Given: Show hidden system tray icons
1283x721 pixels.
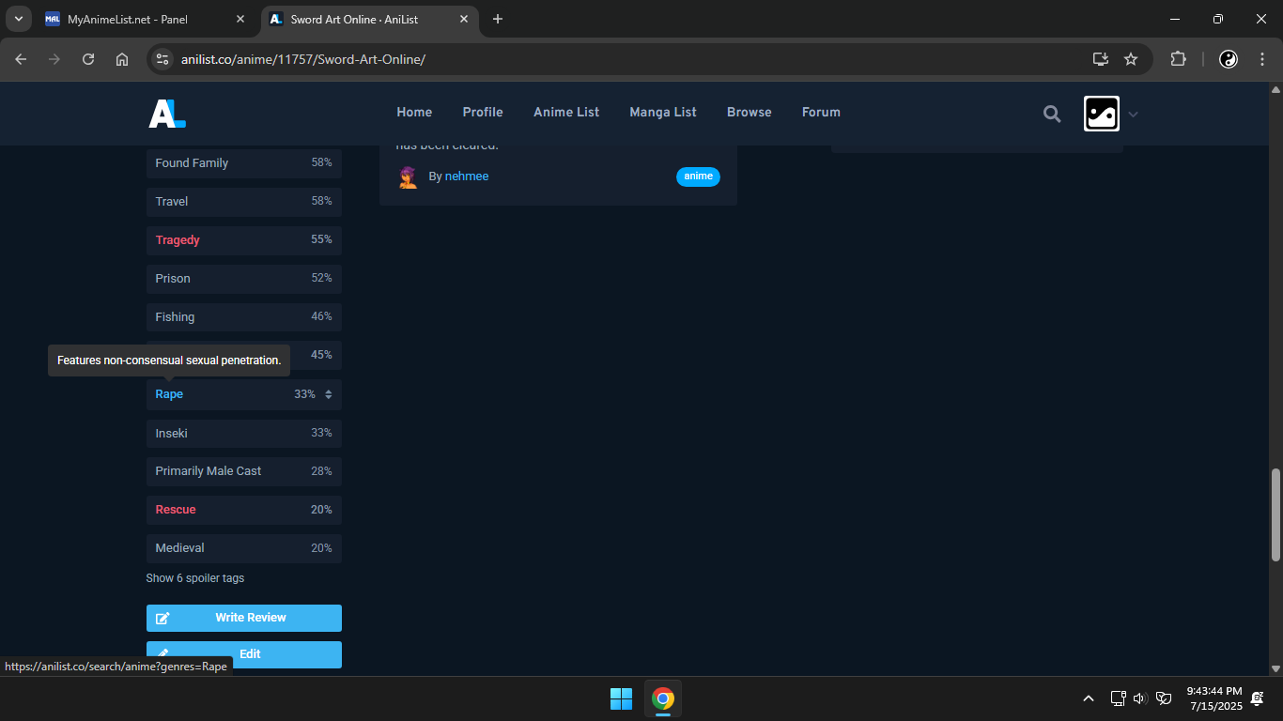Looking at the screenshot, I should [x=1089, y=698].
